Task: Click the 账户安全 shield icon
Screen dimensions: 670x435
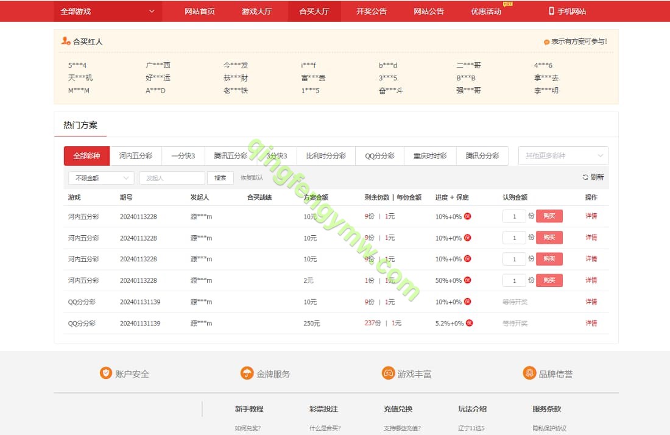Action: [105, 373]
